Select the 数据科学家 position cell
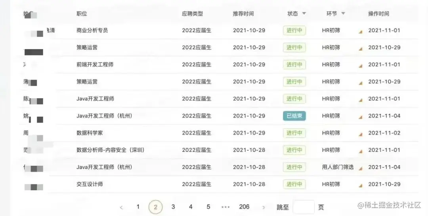The image size is (428, 216). point(90,133)
